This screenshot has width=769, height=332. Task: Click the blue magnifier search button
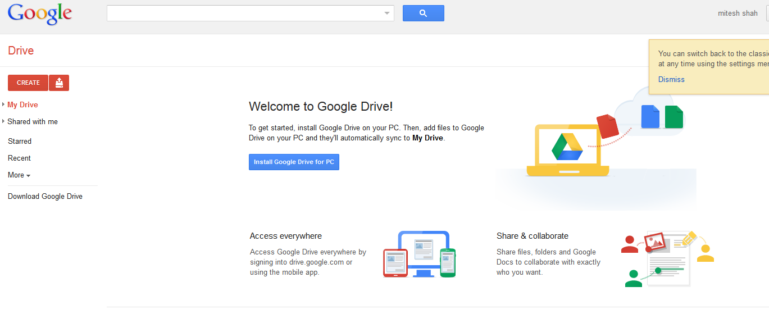coord(423,13)
